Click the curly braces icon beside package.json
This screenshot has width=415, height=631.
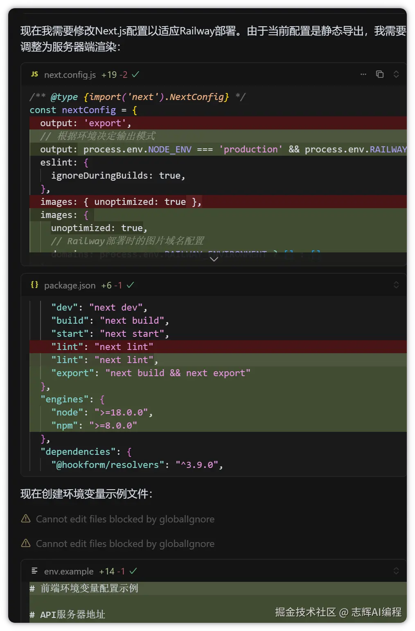click(34, 285)
